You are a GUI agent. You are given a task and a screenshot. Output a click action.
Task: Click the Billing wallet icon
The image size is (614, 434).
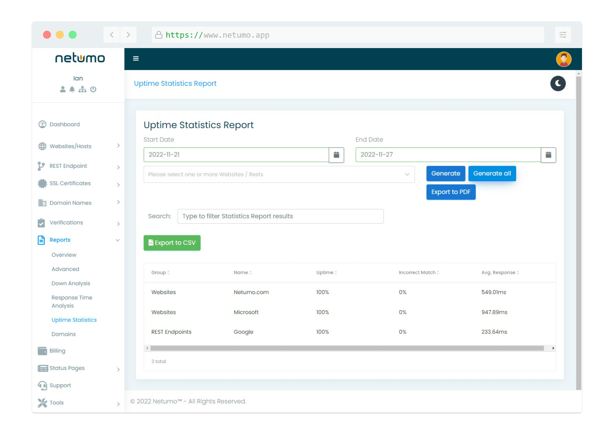[42, 351]
